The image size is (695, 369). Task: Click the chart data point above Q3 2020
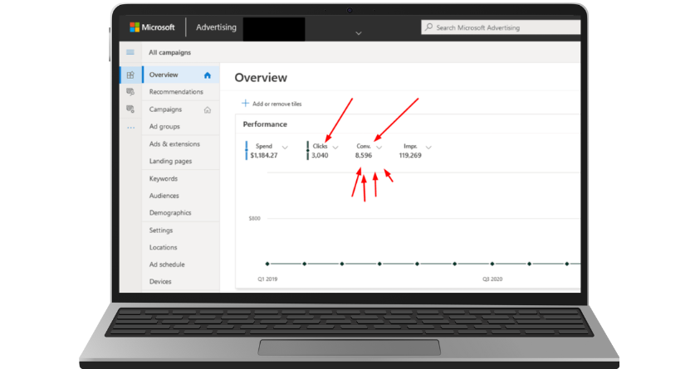pyautogui.click(x=492, y=264)
